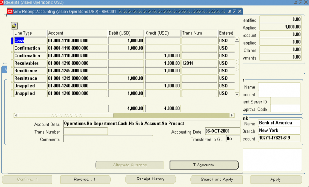The height and width of the screenshot is (187, 309).
Task: Click the Trans Number field
Action: coord(85,131)
